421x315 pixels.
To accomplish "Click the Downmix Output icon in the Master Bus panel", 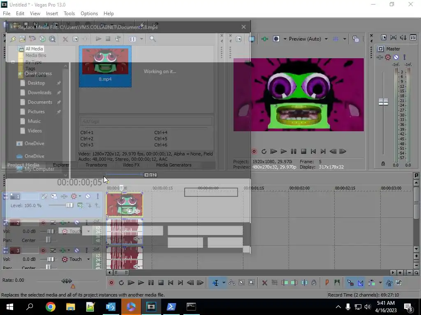I will coord(393,37).
